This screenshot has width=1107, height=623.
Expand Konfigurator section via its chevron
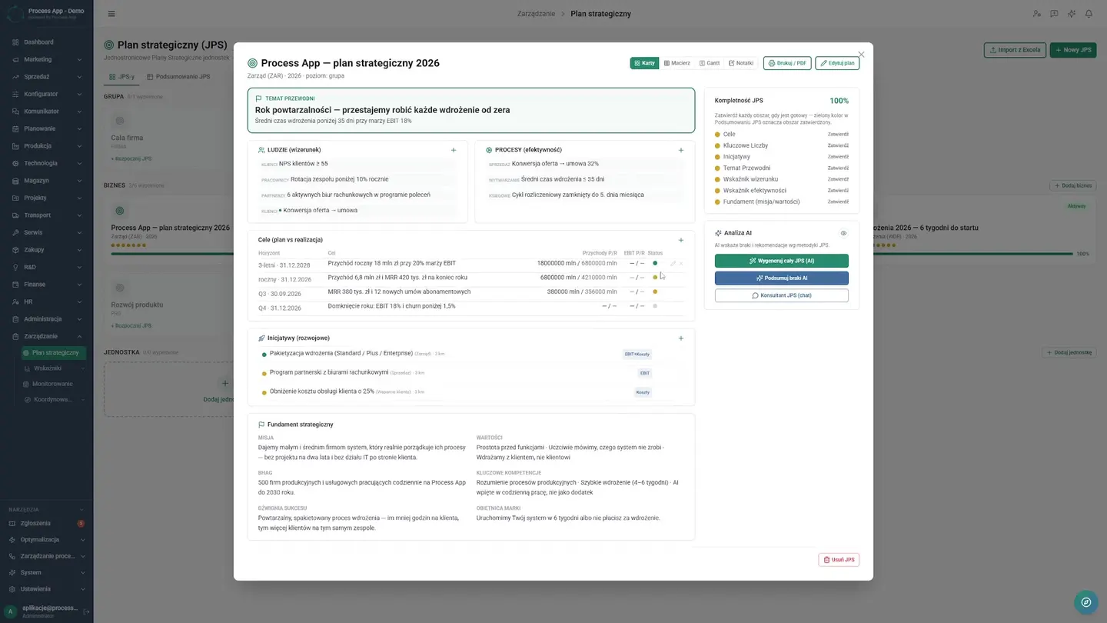79,94
